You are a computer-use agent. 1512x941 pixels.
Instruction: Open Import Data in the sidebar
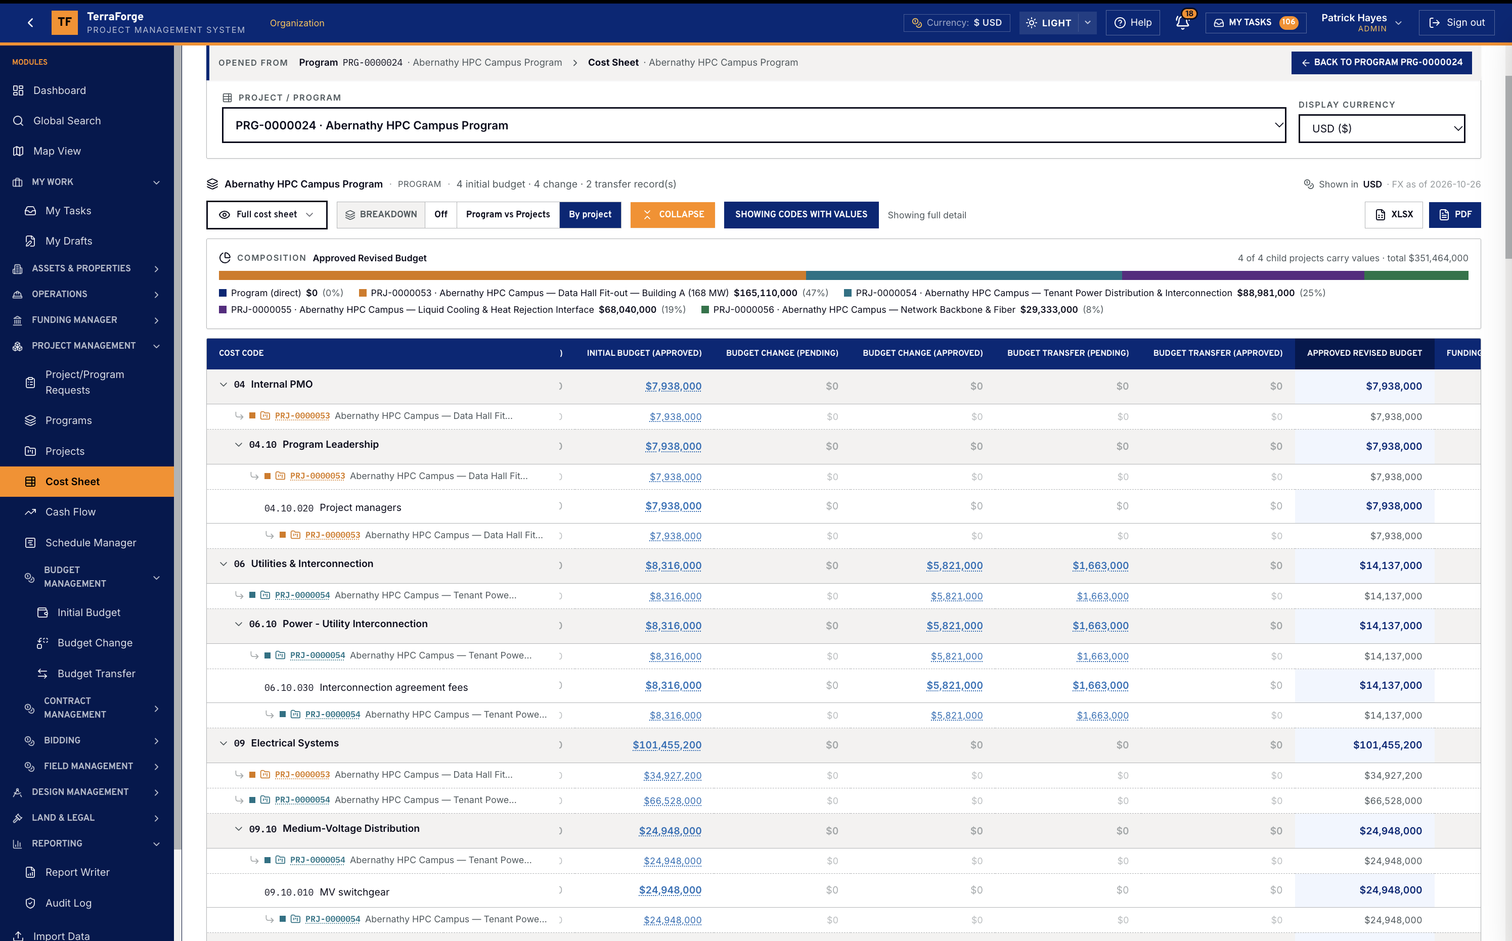86,935
